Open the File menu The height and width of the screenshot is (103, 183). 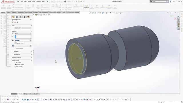18,1
